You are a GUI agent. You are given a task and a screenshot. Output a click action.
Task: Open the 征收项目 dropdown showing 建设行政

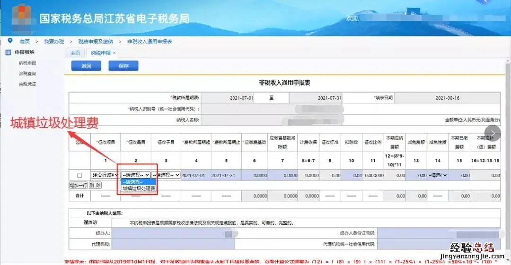tap(105, 175)
